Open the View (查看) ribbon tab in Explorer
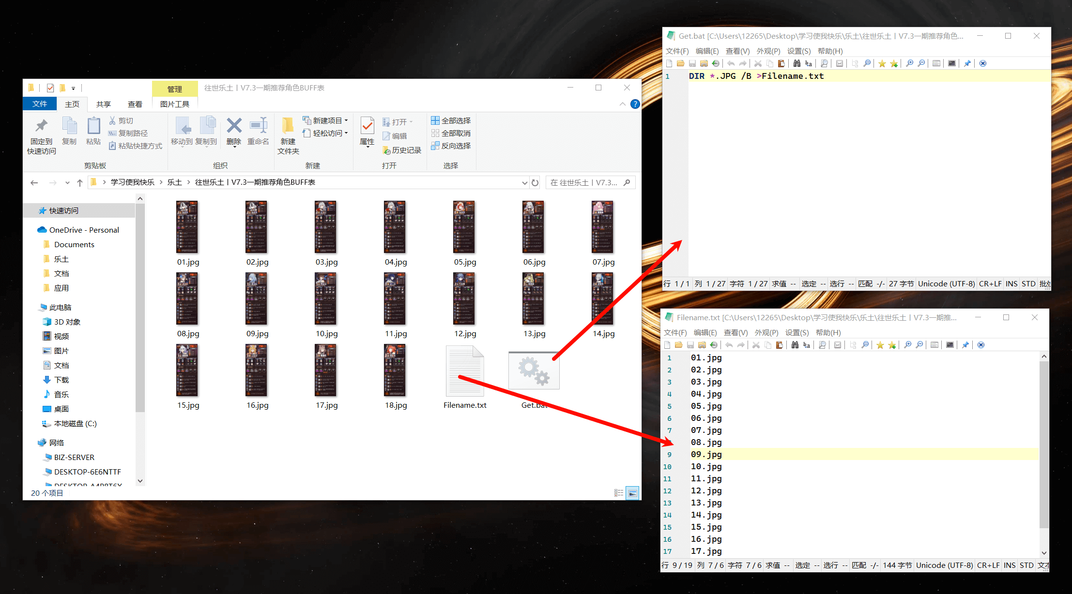The height and width of the screenshot is (594, 1072). 135,104
